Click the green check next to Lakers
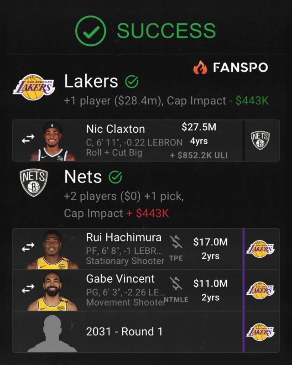Image resolution: width=292 pixels, height=365 pixels. click(131, 82)
